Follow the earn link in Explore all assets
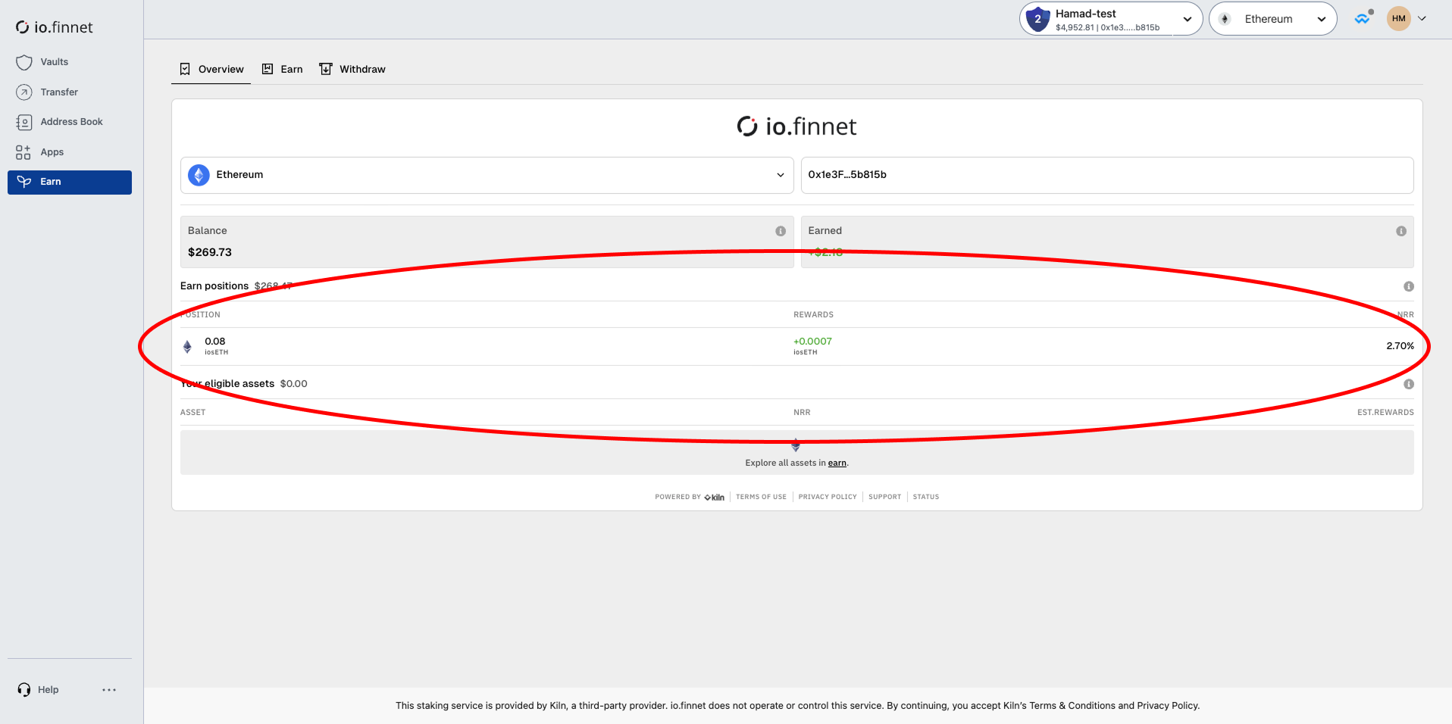Screen dimensions: 1452x724 (x=837, y=463)
